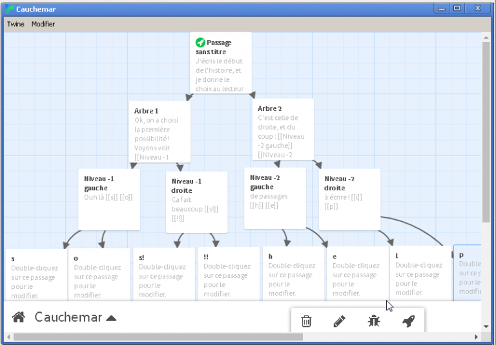Launch story with rocket icon

pos(408,321)
